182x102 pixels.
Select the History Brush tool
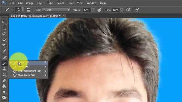coord(4,75)
